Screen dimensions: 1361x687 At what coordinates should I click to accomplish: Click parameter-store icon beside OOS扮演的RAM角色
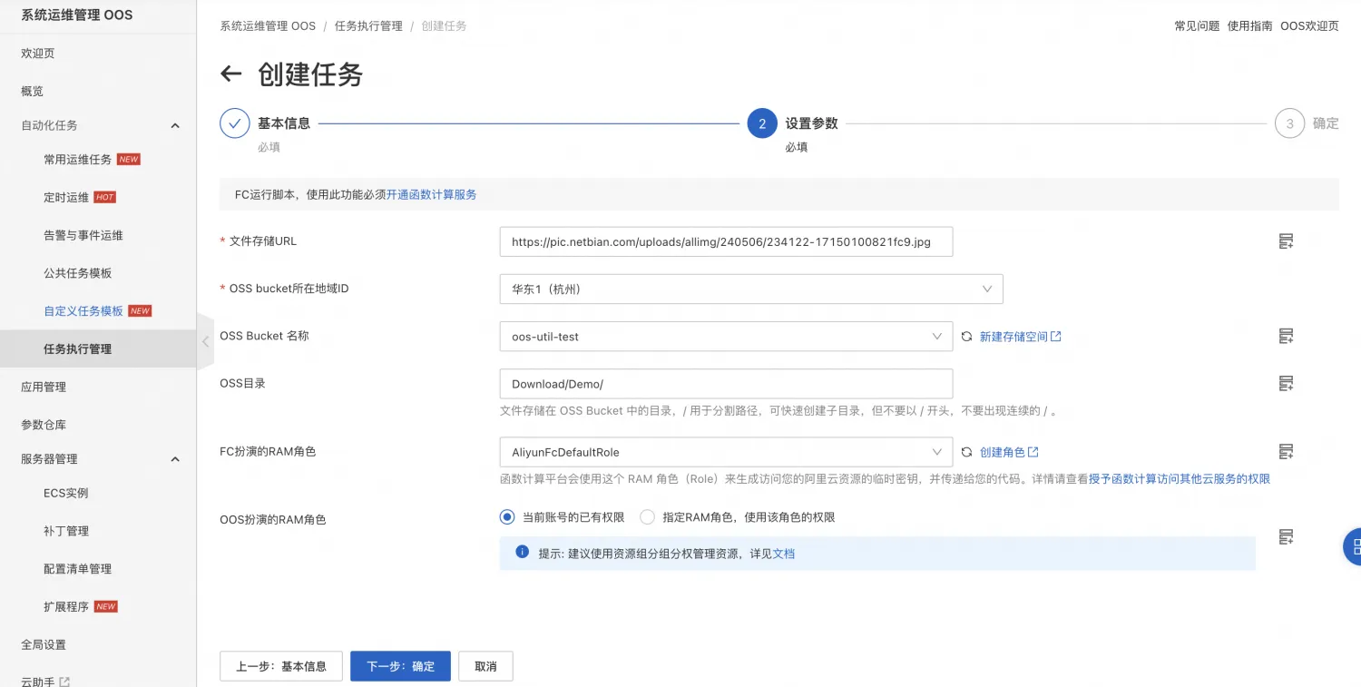pyautogui.click(x=1286, y=537)
